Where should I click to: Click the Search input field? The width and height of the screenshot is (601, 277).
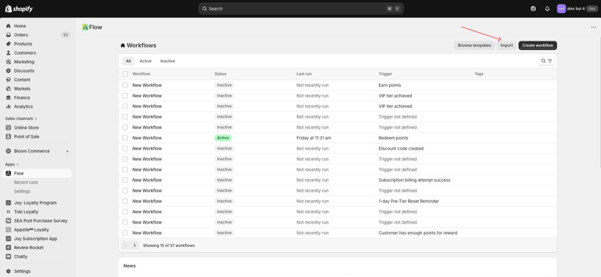(x=301, y=8)
